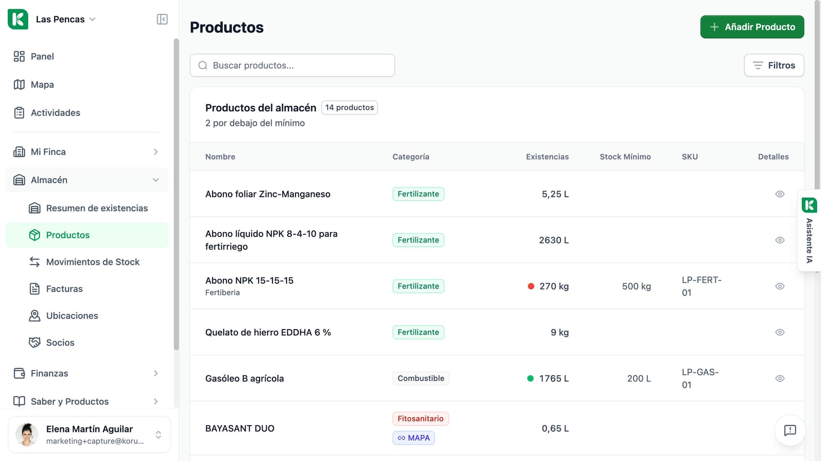
Task: Click the Existencias column header
Action: coord(547,157)
